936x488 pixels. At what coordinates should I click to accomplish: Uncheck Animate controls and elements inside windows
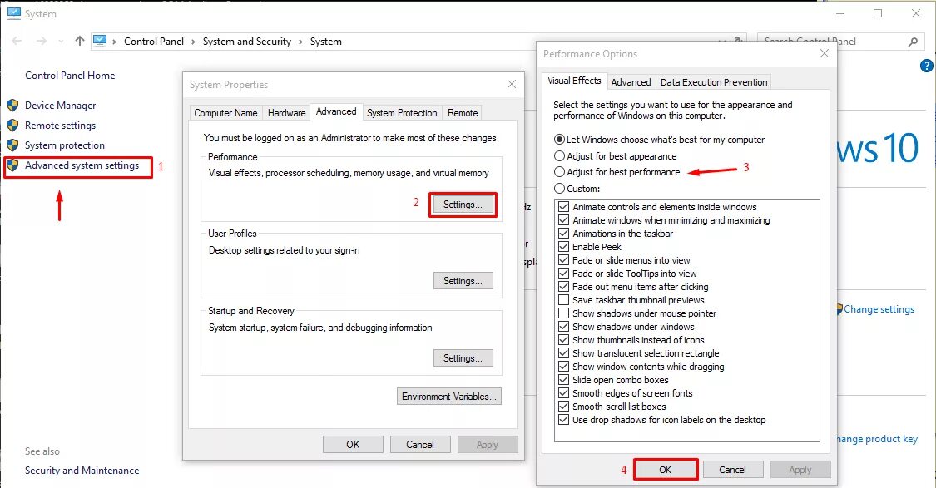click(x=563, y=207)
